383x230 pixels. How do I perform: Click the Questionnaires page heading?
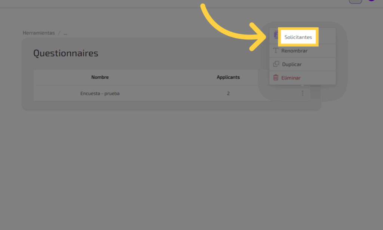(66, 53)
